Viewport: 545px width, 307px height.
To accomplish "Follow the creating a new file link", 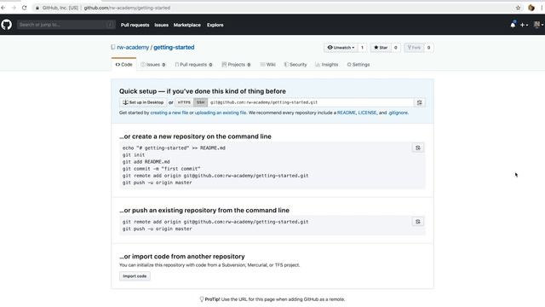I will coord(169,113).
